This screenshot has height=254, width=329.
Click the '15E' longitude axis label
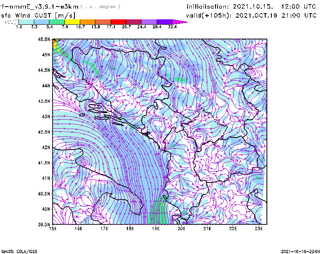click(x=53, y=229)
